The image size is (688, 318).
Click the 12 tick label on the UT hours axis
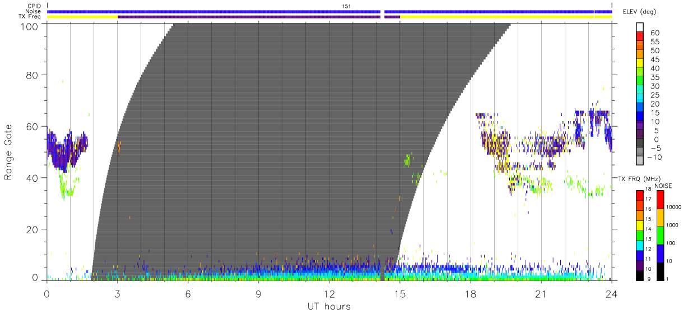329,294
